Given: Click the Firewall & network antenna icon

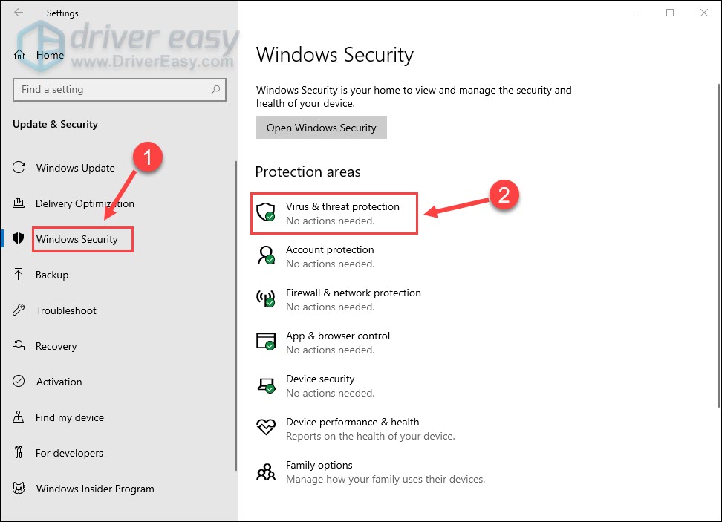Looking at the screenshot, I should click(266, 298).
